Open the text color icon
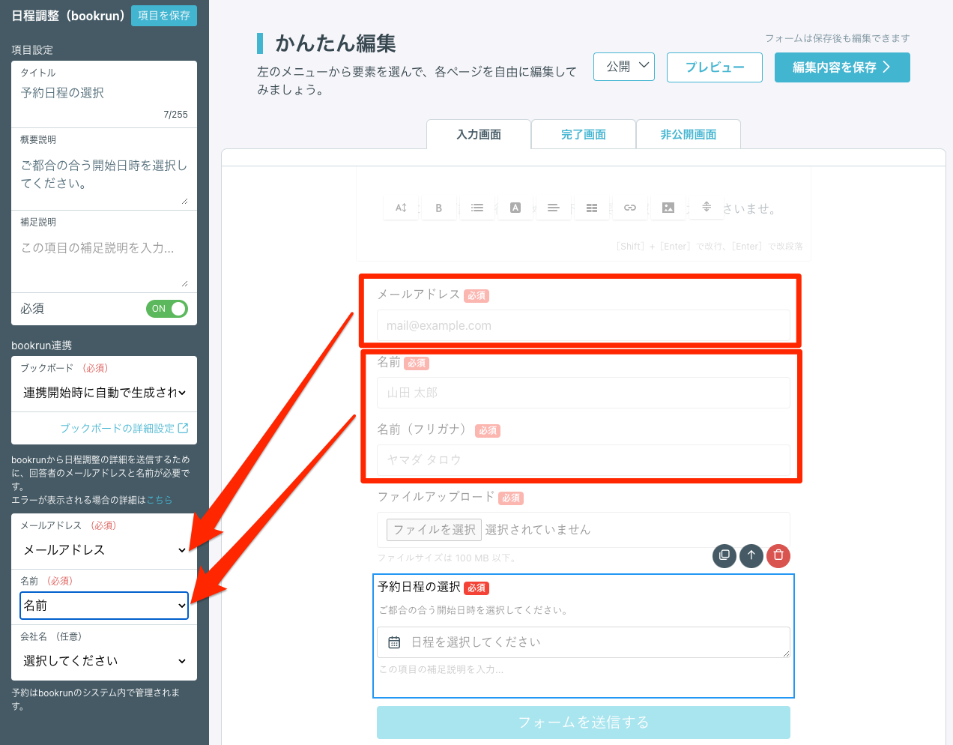Viewport: 953px width, 745px height. 515,208
